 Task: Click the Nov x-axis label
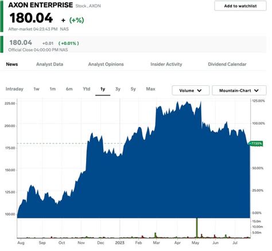[x=81, y=243]
